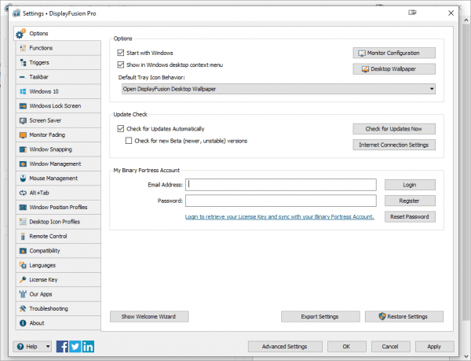Focus the Email Address field
This screenshot has height=361, width=471.
click(x=281, y=185)
